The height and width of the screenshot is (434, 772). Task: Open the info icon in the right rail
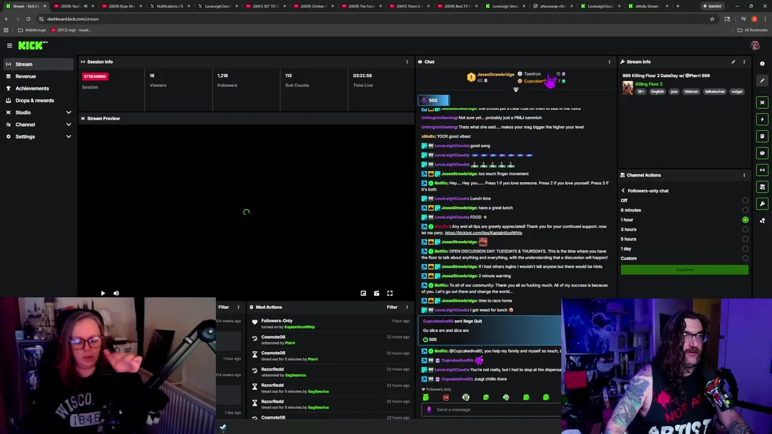(762, 63)
